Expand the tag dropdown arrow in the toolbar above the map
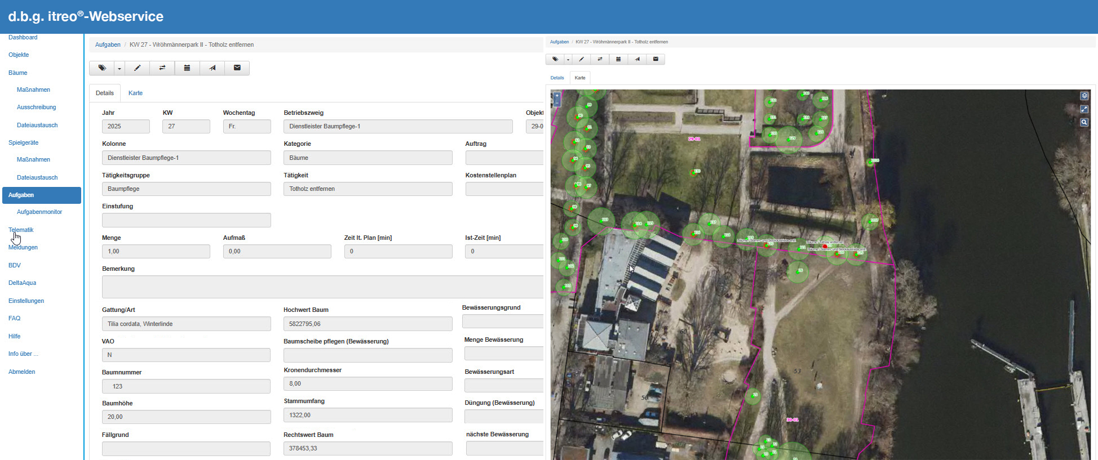Image resolution: width=1098 pixels, height=460 pixels. [568, 60]
